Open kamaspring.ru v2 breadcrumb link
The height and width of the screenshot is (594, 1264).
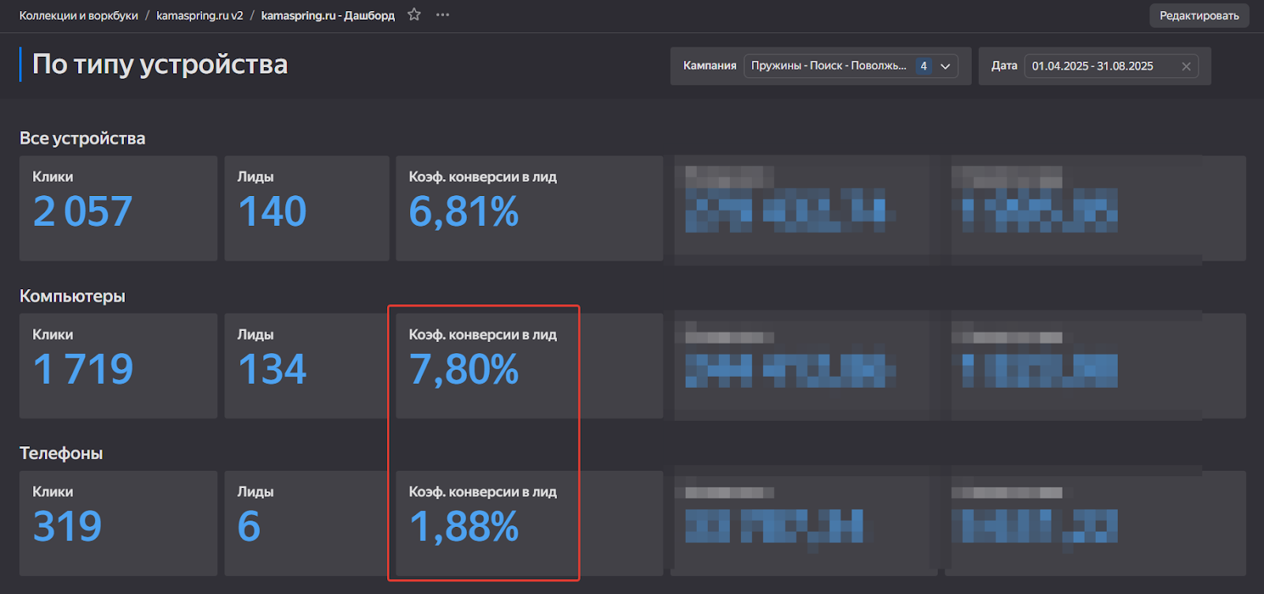pyautogui.click(x=199, y=16)
